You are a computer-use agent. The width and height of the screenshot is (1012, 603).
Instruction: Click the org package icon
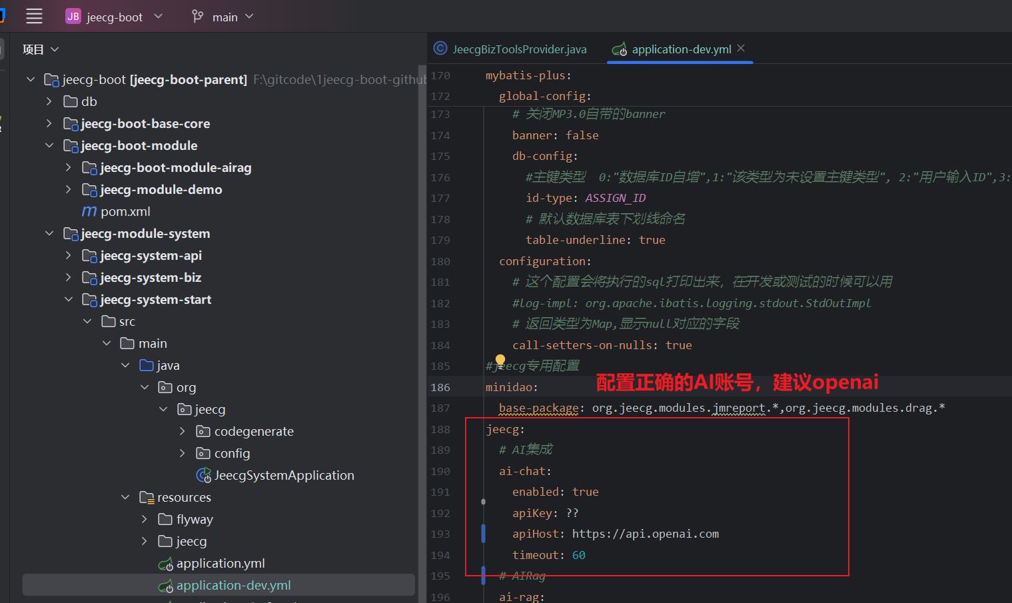point(165,387)
